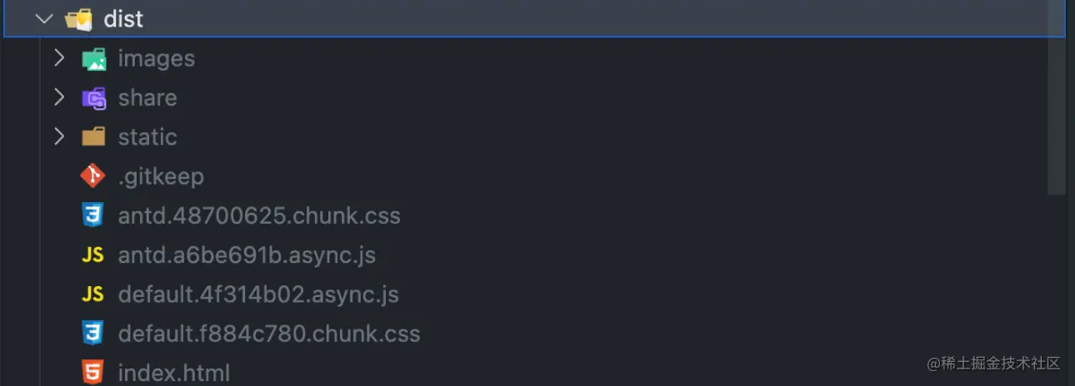Open antd.48700625.chunk.css file
The image size is (1075, 386).
coord(259,216)
